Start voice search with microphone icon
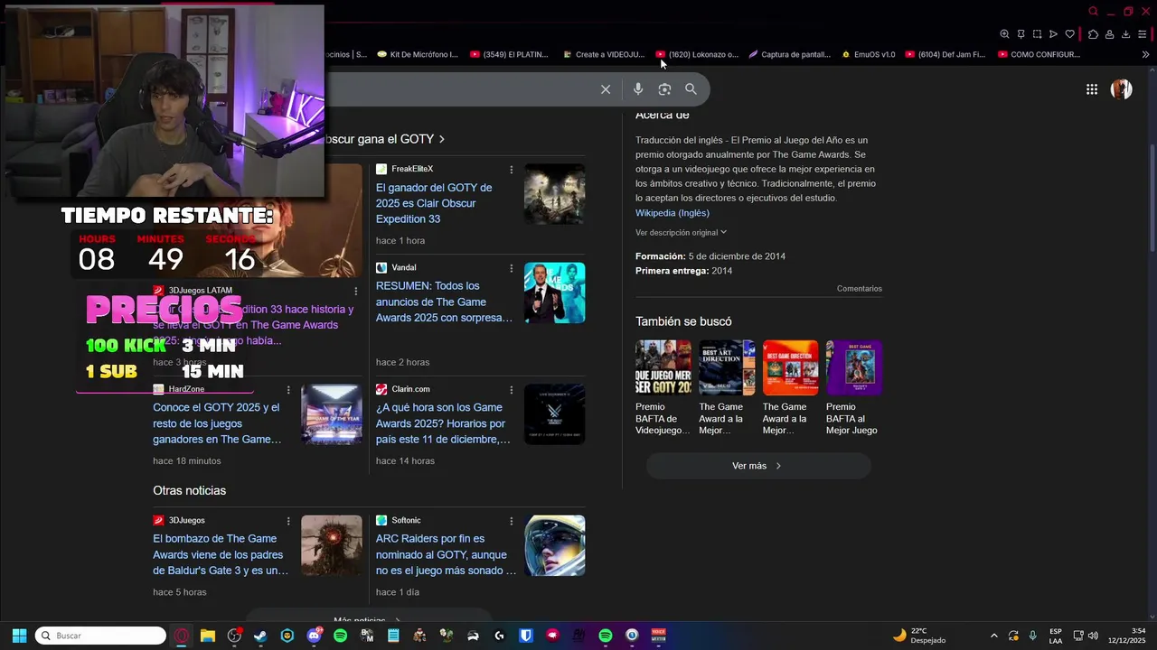This screenshot has width=1157, height=650. (638, 89)
